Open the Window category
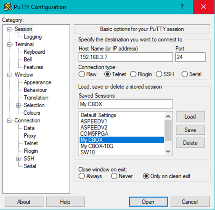215x210 pixels. click(x=24, y=75)
